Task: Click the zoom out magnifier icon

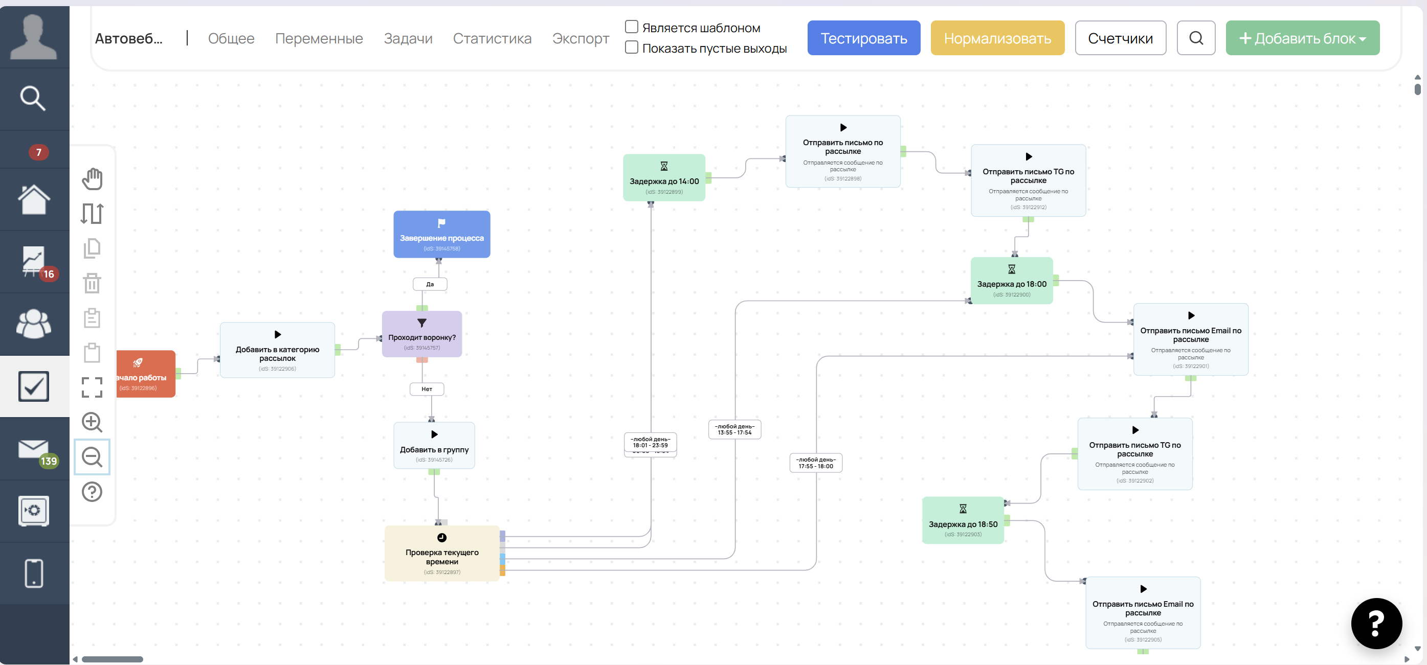Action: click(x=92, y=457)
